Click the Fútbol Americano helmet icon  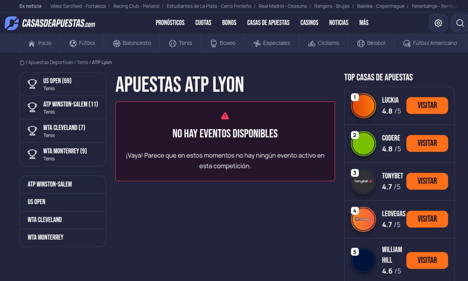[x=407, y=43]
